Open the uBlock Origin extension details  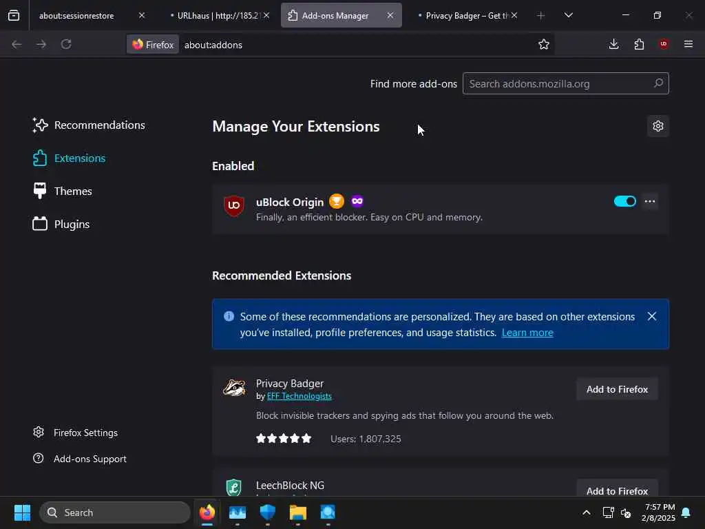click(290, 203)
